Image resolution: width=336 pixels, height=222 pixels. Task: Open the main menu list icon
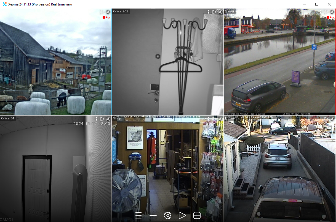coord(138,215)
